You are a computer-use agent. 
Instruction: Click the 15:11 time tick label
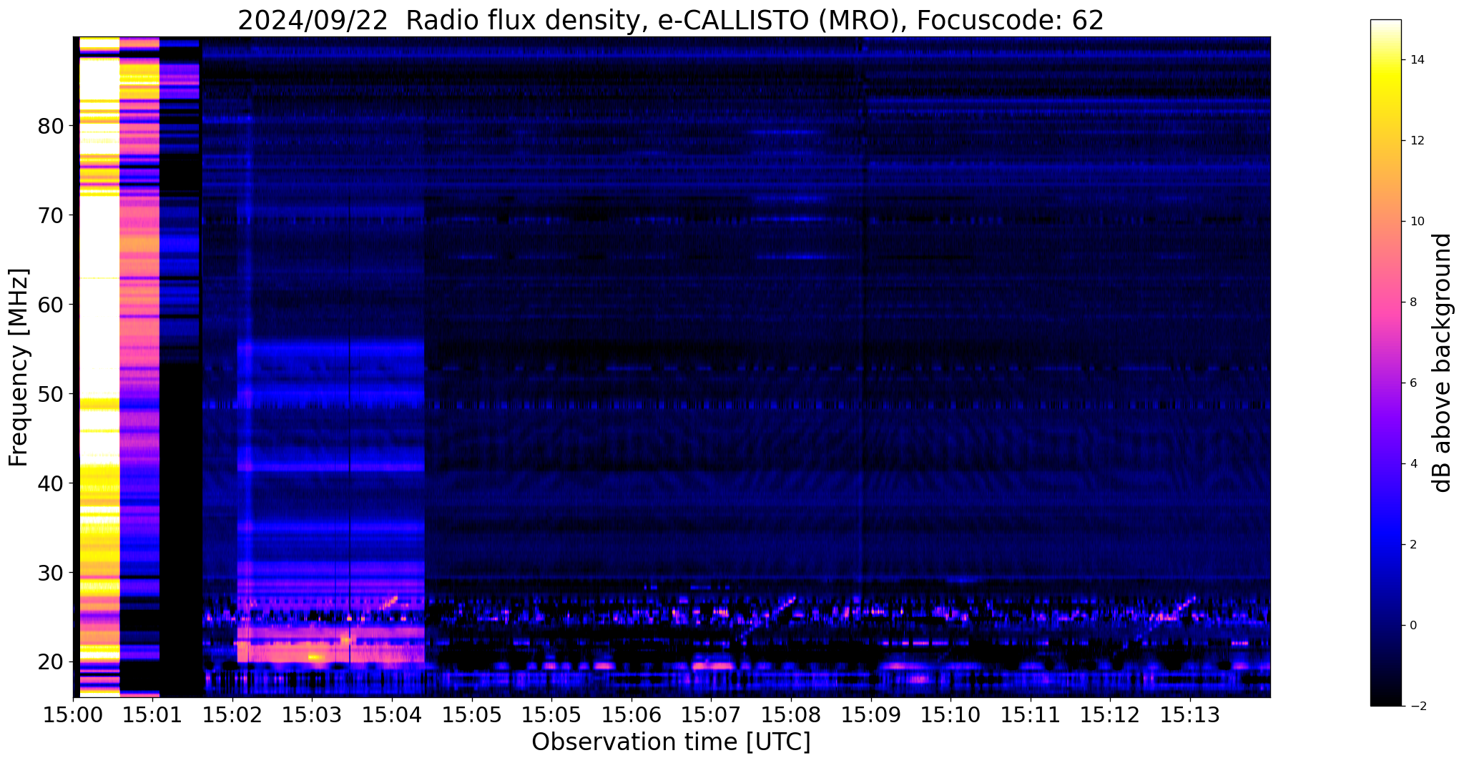pyautogui.click(x=1031, y=714)
